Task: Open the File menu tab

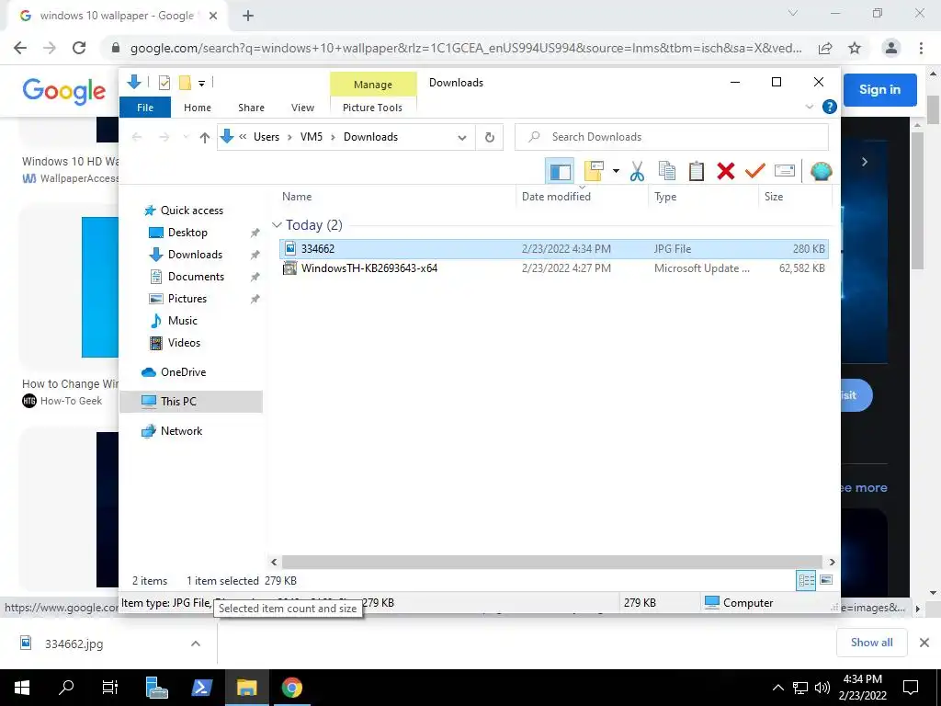Action: pyautogui.click(x=145, y=108)
